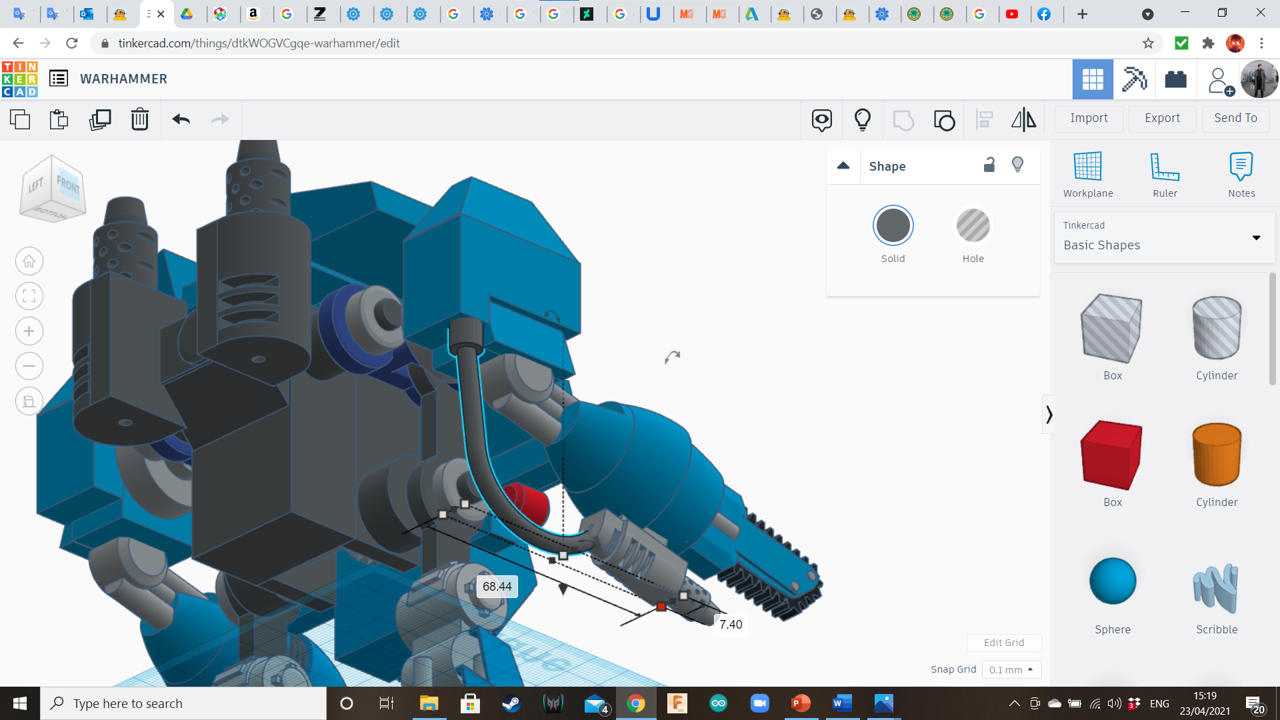The width and height of the screenshot is (1280, 720).
Task: Set shape to Hole
Action: click(973, 226)
